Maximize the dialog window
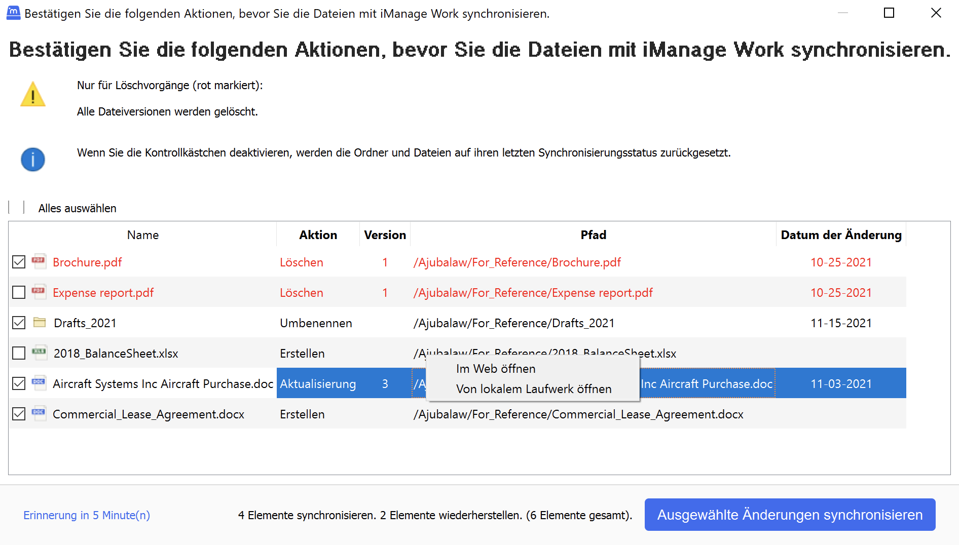 [x=889, y=13]
